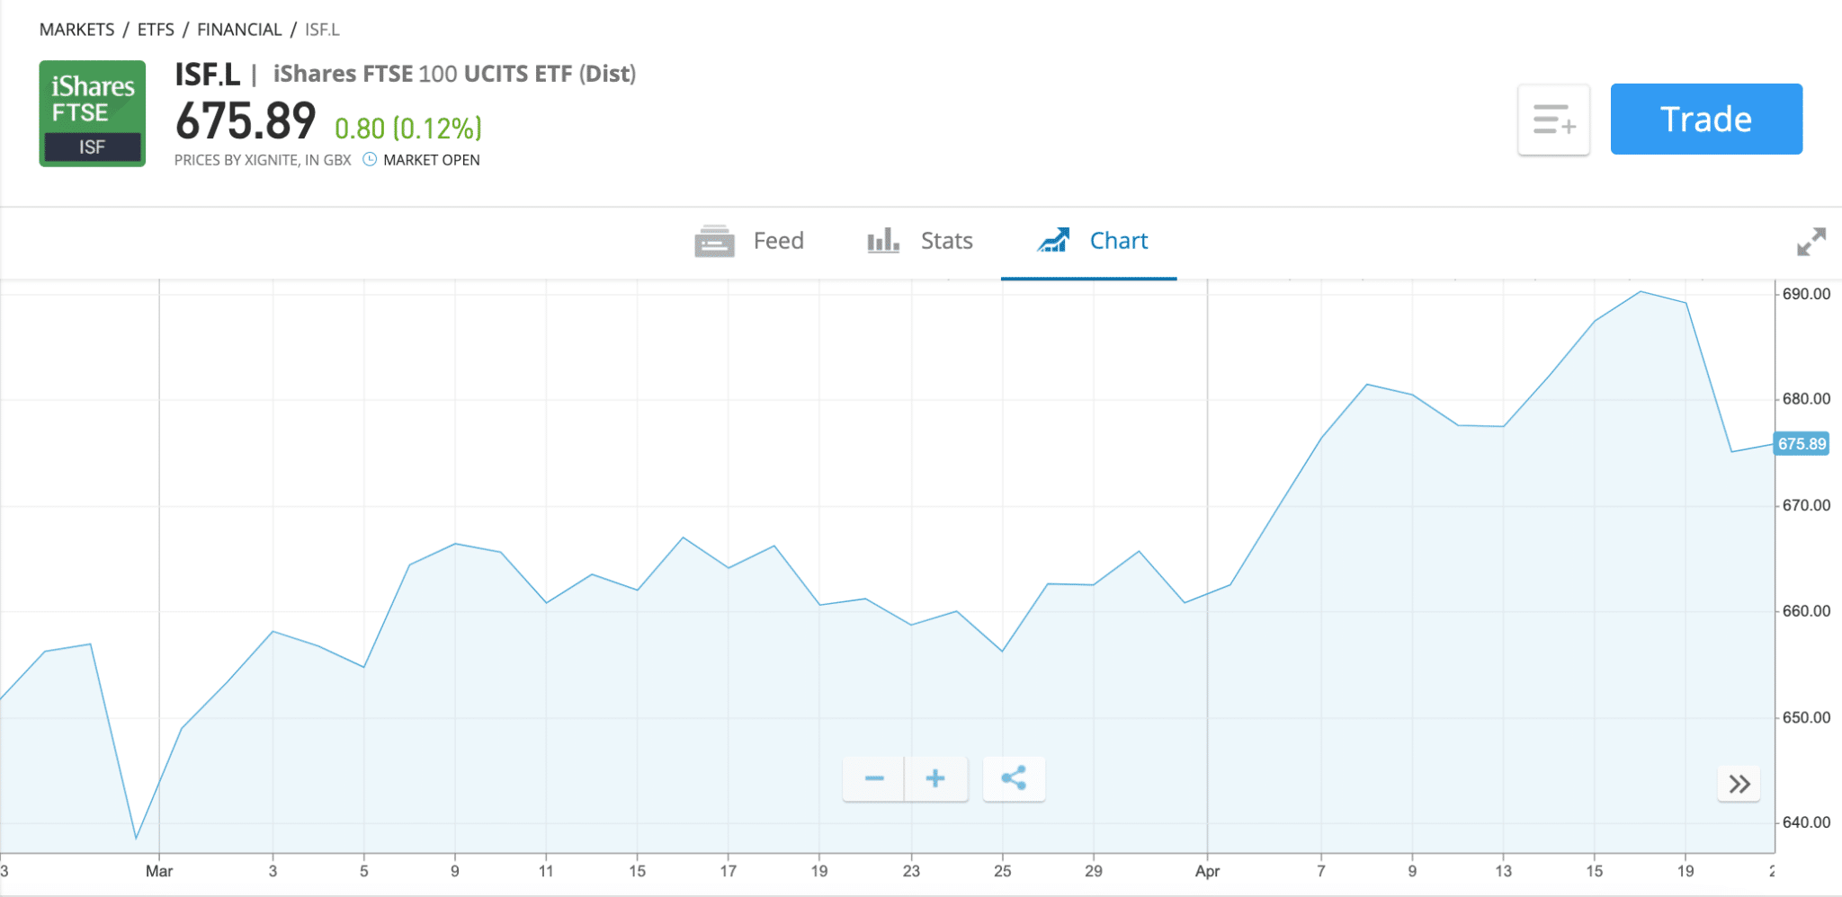Click the 660.00 price axis label
The width and height of the screenshot is (1842, 897).
[1806, 611]
